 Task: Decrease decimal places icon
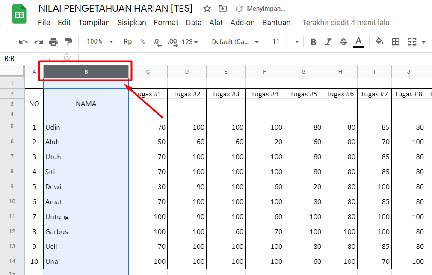click(157, 42)
